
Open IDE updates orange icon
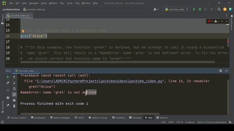click(x=225, y=9)
